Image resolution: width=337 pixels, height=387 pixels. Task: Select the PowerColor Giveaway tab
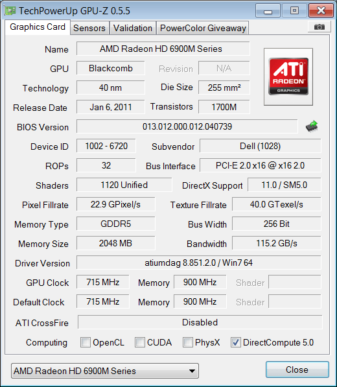pos(203,28)
